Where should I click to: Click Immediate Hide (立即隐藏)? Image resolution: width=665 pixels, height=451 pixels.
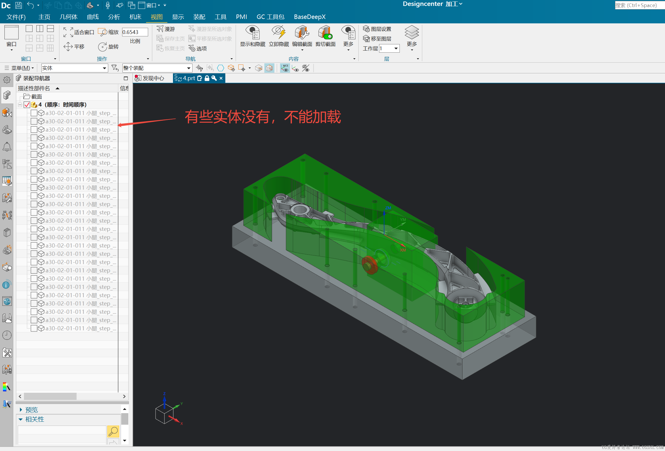coord(279,36)
